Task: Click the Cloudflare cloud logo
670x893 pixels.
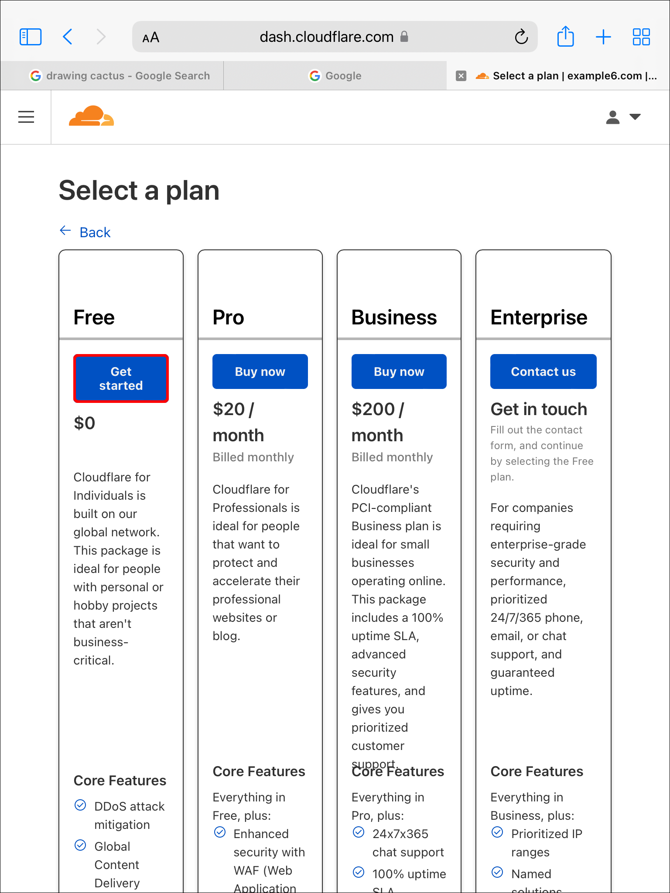Action: pyautogui.click(x=91, y=116)
